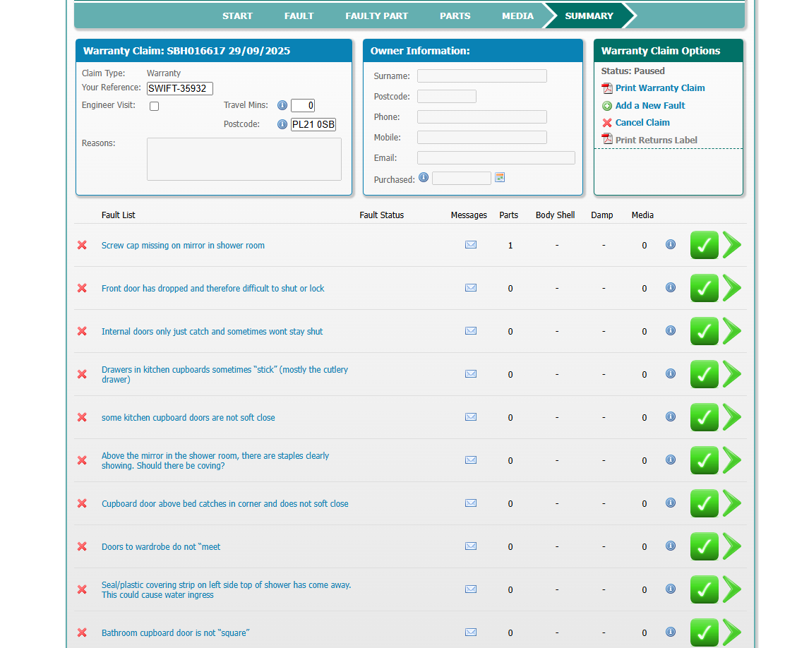Click info icon on 'Bathroom cupboard door' row
The height and width of the screenshot is (648, 785).
click(671, 632)
